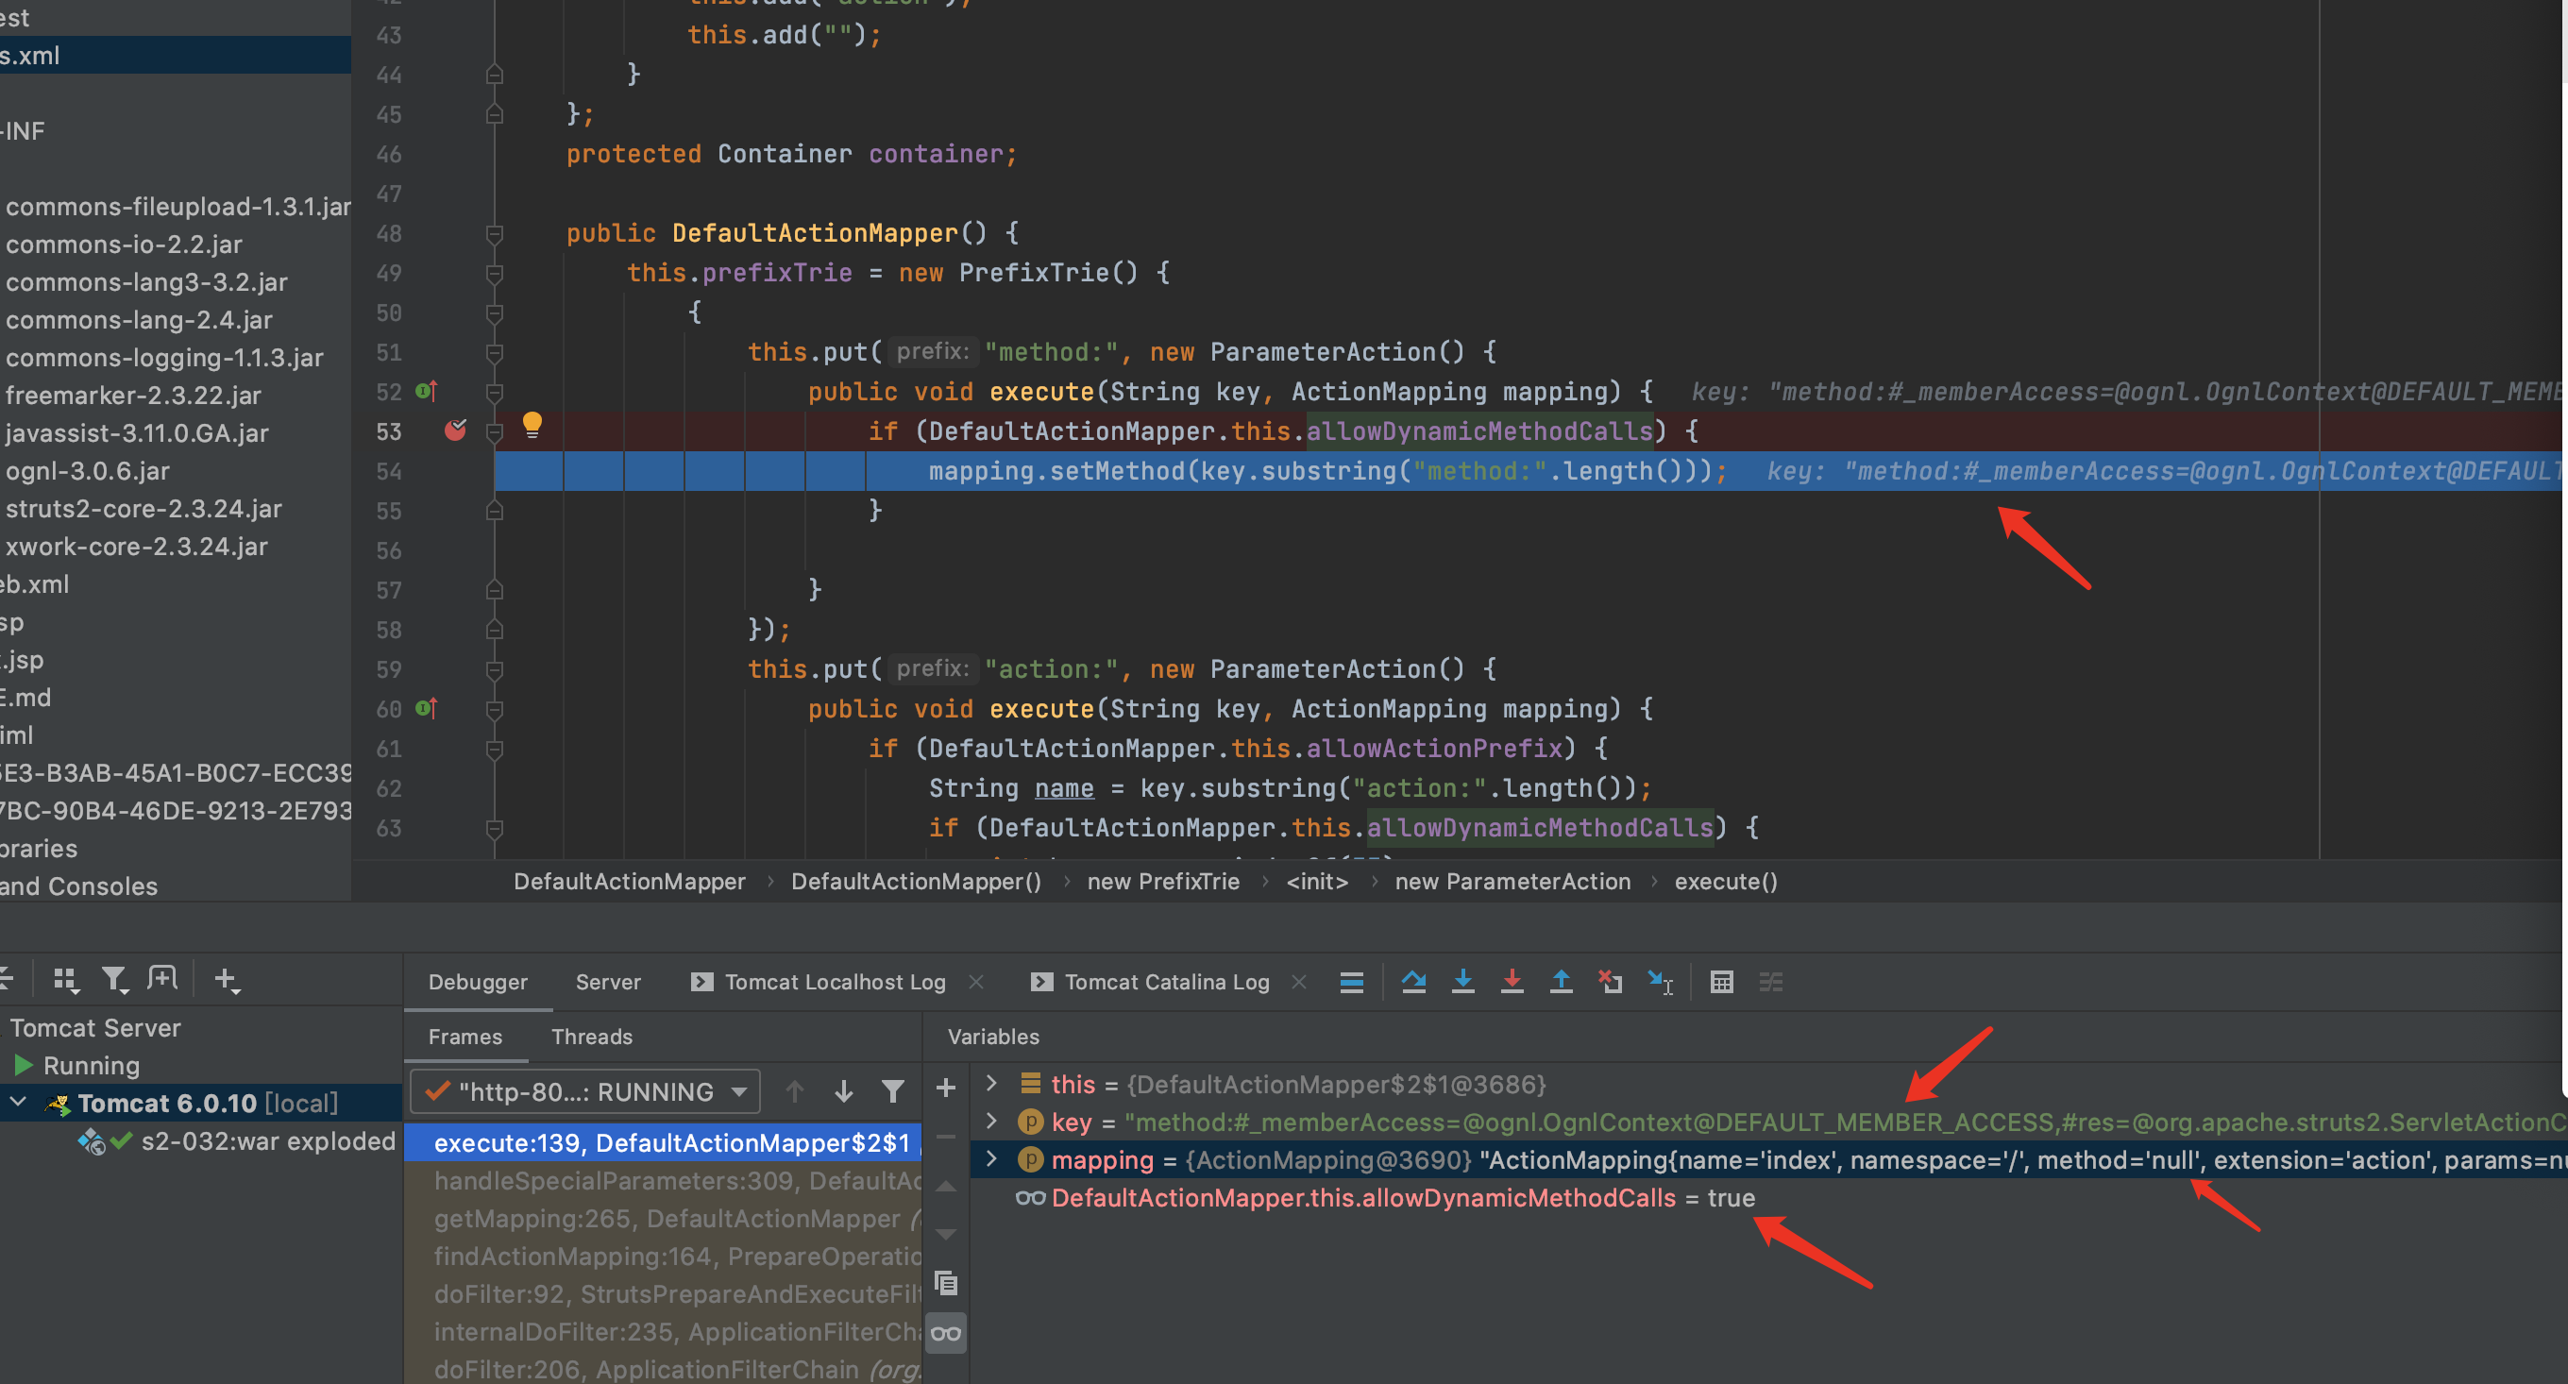The image size is (2568, 1384).
Task: Open the Tomcat Localhost Log tab
Action: click(x=836, y=982)
